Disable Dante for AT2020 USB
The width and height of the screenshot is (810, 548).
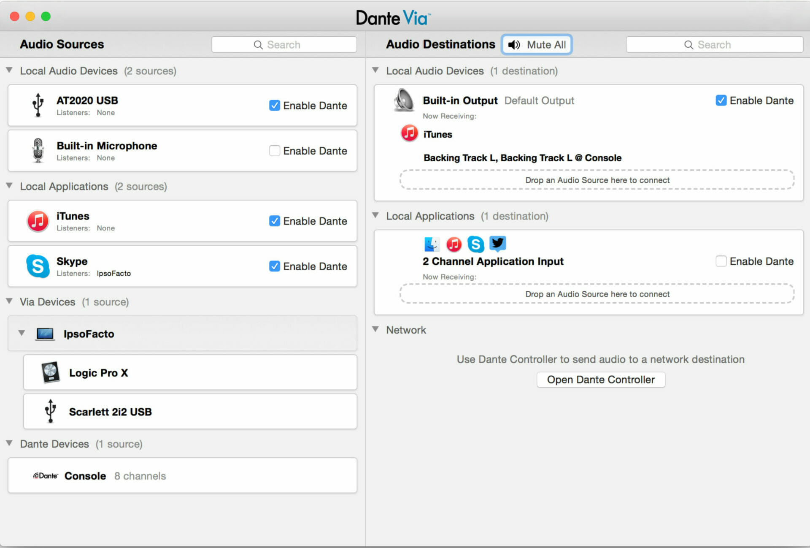(275, 106)
